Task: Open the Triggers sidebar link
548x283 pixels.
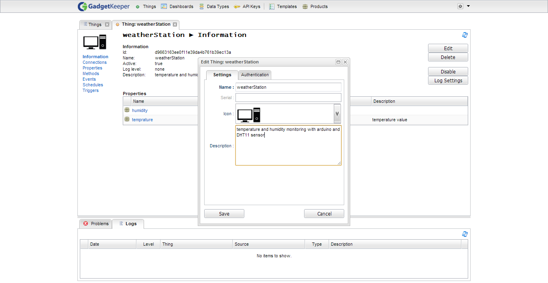Action: [91, 90]
